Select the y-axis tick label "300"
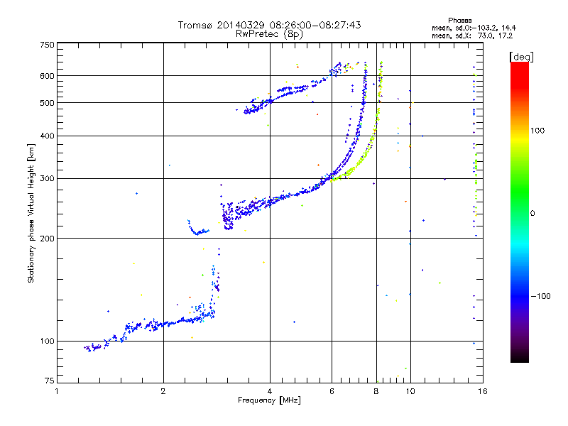The height and width of the screenshot is (426, 568). pos(47,179)
